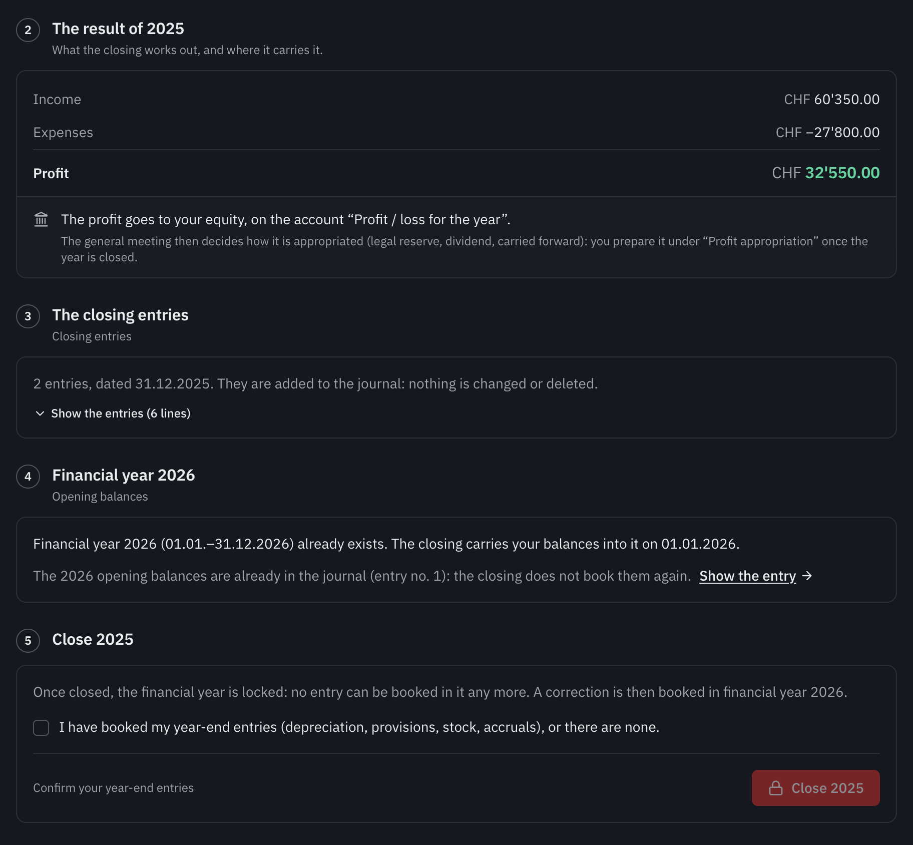
Task: Click the arrow icon after Show the entry
Action: point(807,576)
